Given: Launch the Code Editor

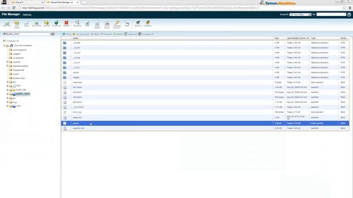Looking at the screenshot, I should pyautogui.click(x=97, y=24).
